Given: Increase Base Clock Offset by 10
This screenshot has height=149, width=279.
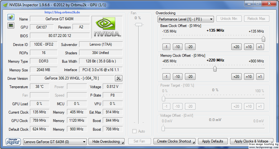Looking at the screenshot, I should point(248,47).
